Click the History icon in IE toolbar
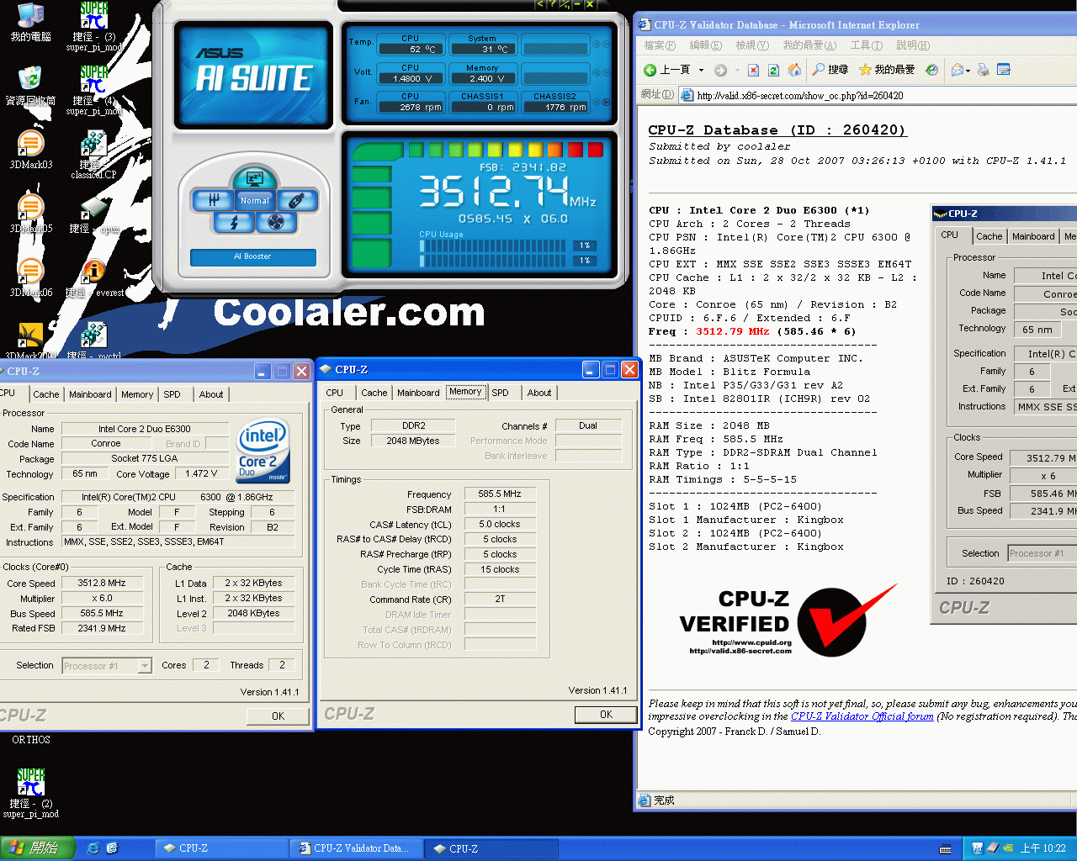This screenshot has height=861, width=1077. 931,70
